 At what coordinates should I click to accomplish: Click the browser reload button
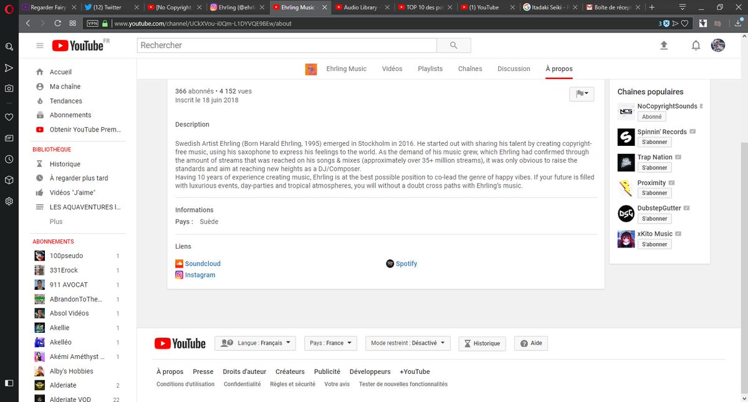[x=58, y=23]
